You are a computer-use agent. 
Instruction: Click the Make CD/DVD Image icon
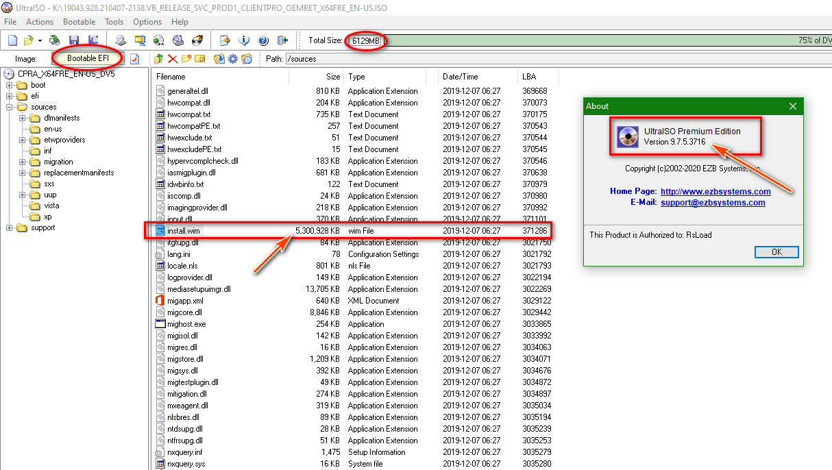pyautogui.click(x=121, y=40)
